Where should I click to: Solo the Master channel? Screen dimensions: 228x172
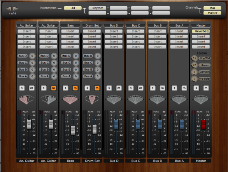[x=196, y=88]
